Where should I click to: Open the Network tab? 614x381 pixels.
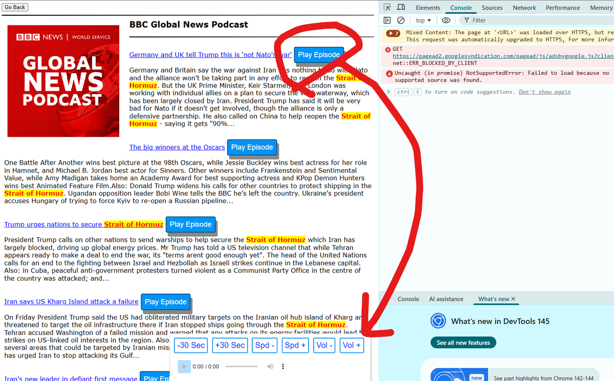coord(524,8)
